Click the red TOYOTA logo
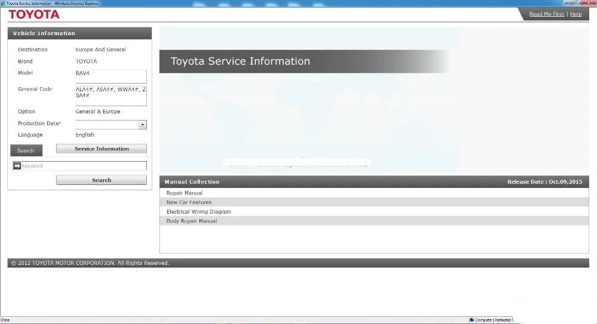 click(x=34, y=14)
